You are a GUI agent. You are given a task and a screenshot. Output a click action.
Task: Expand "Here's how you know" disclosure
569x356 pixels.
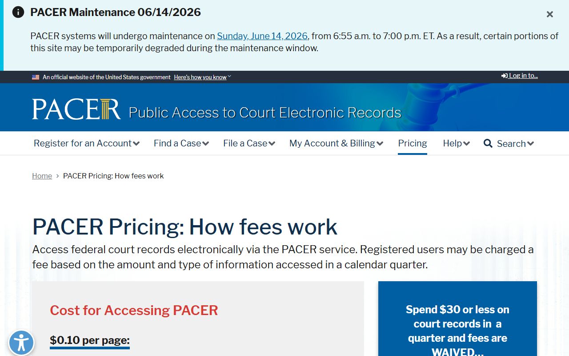tap(202, 77)
